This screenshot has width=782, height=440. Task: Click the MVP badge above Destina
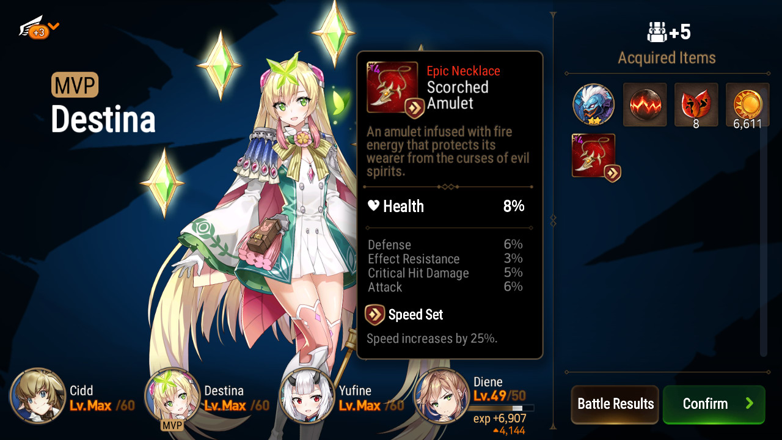75,86
